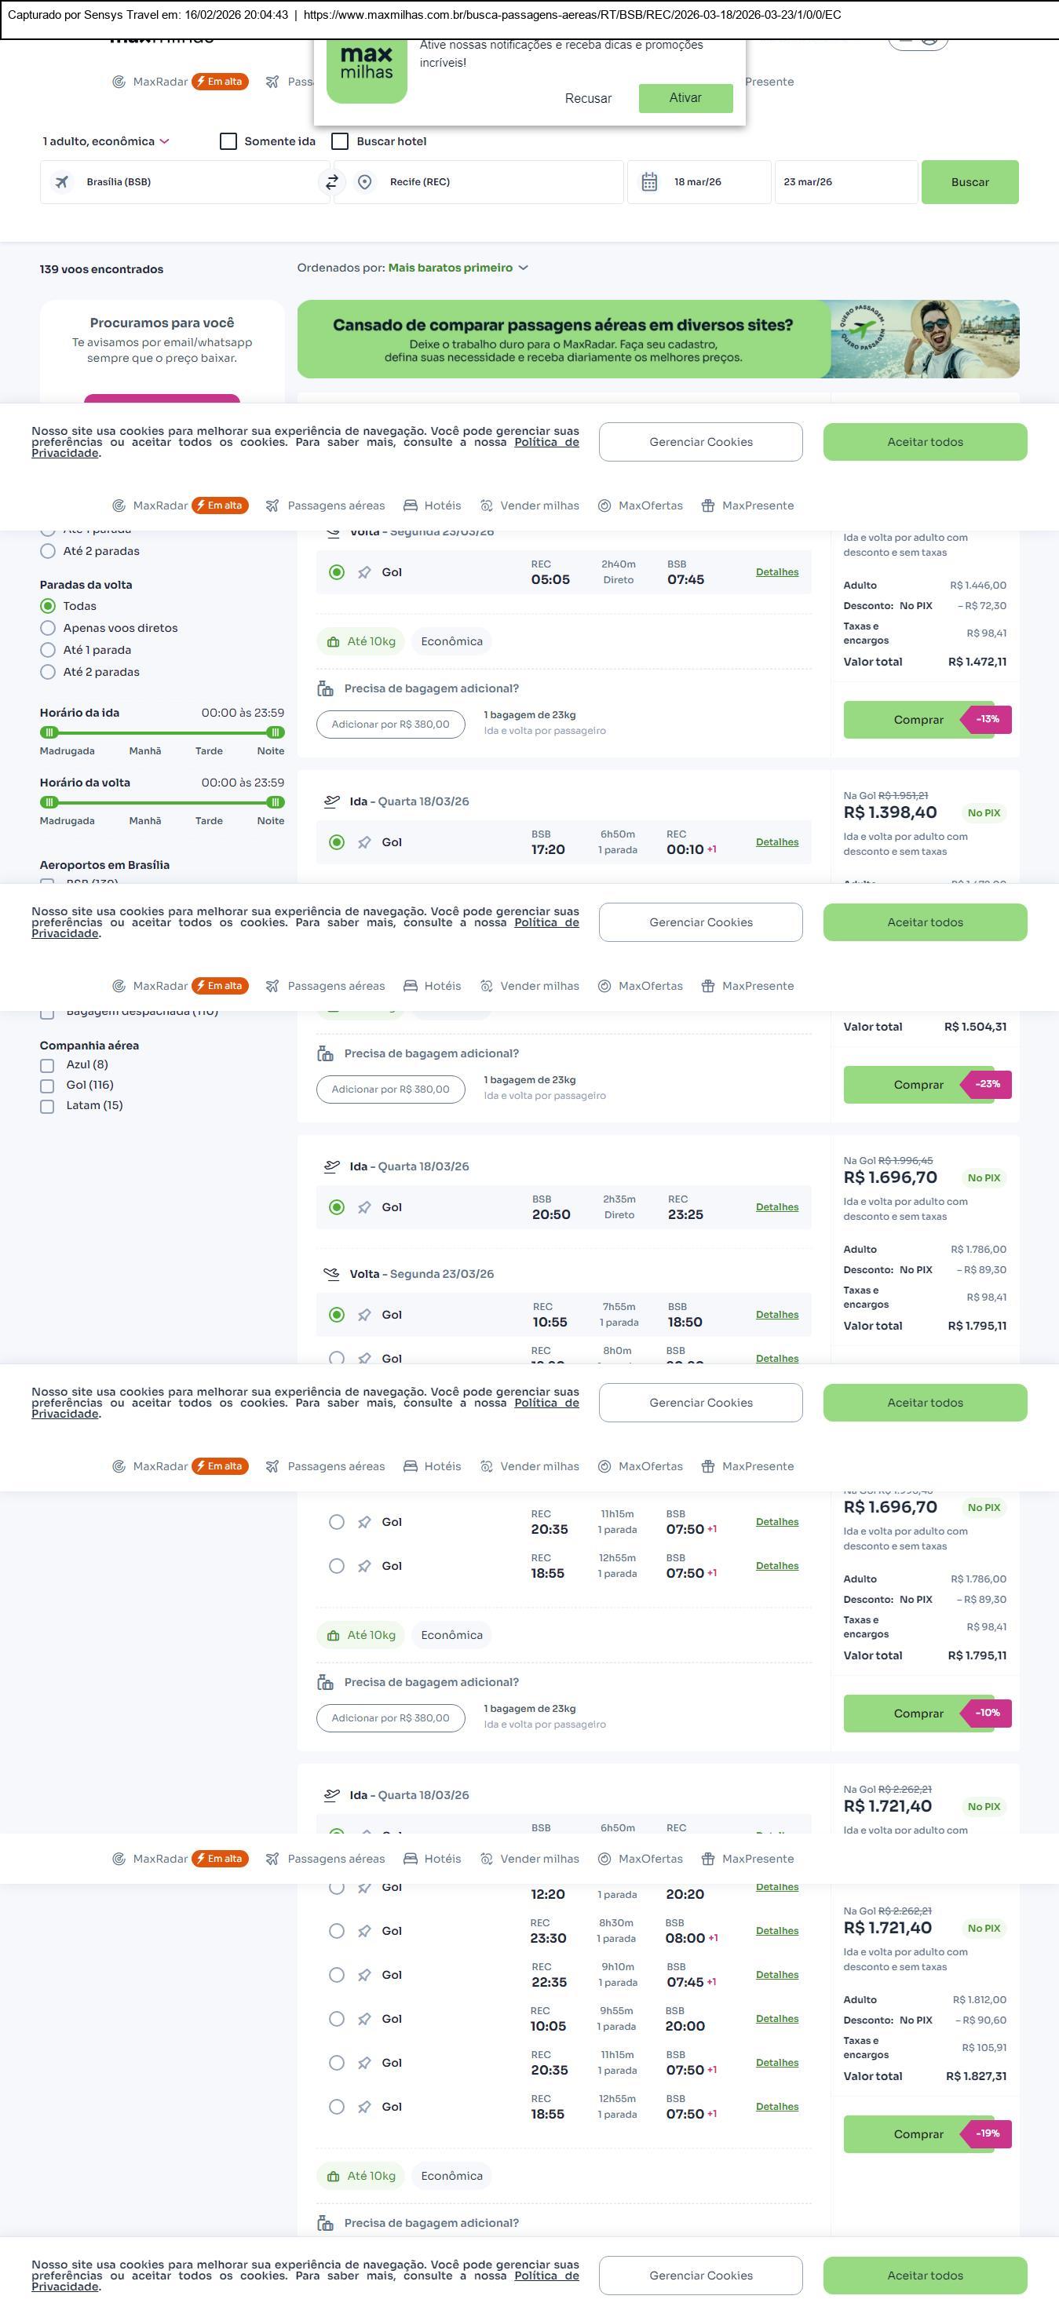Click the landing icon next to 'Volta - Segunda 23/03/26'
The height and width of the screenshot is (2314, 1059).
(331, 1274)
